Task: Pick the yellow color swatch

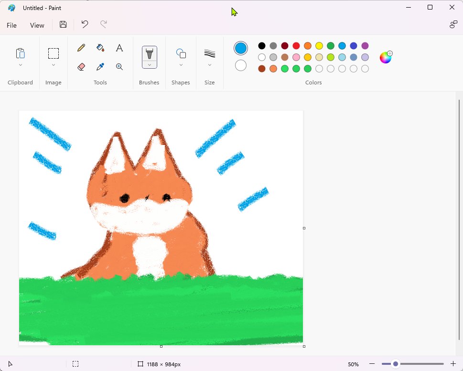Action: (319, 46)
